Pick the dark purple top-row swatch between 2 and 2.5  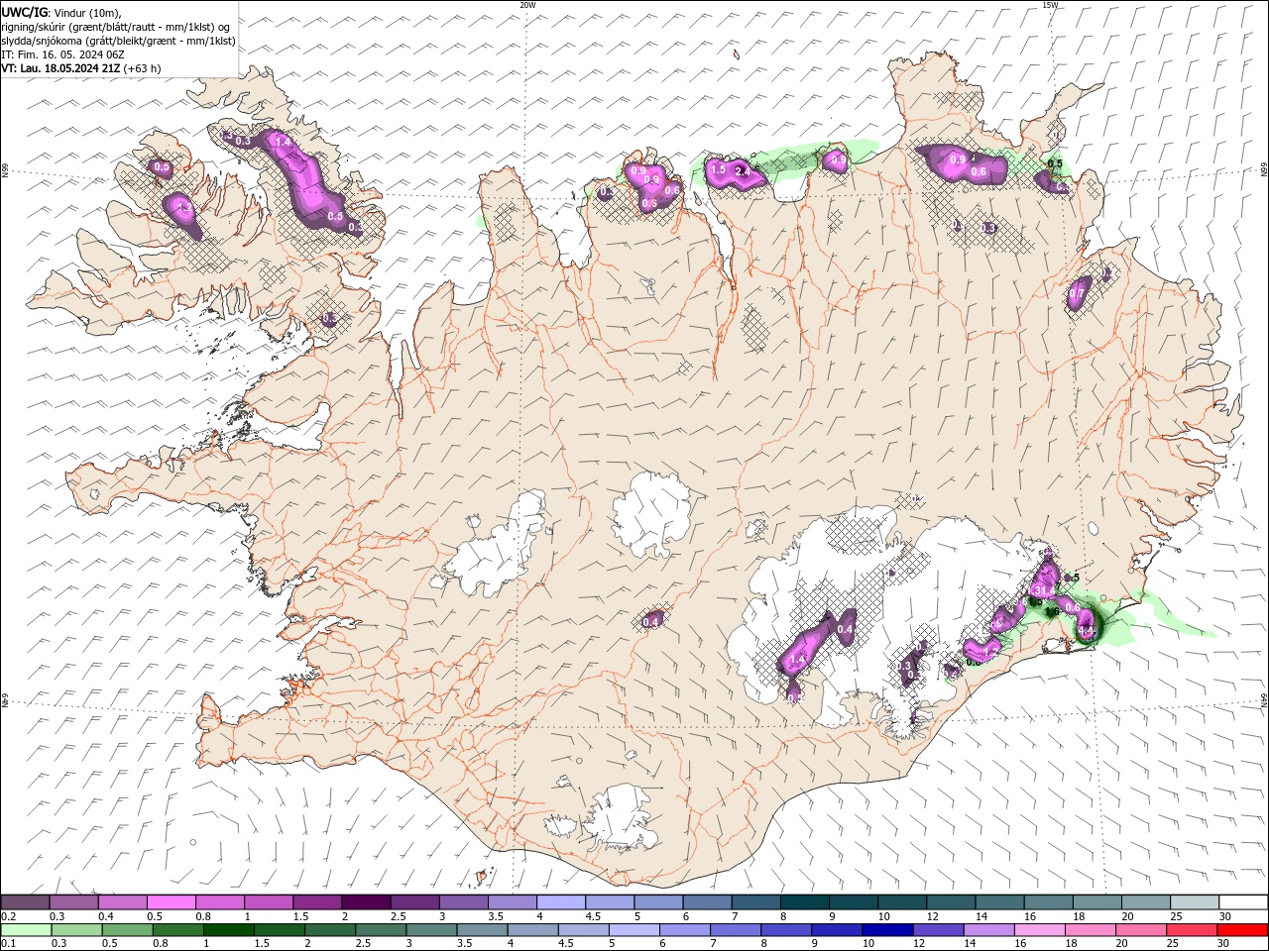(x=366, y=902)
